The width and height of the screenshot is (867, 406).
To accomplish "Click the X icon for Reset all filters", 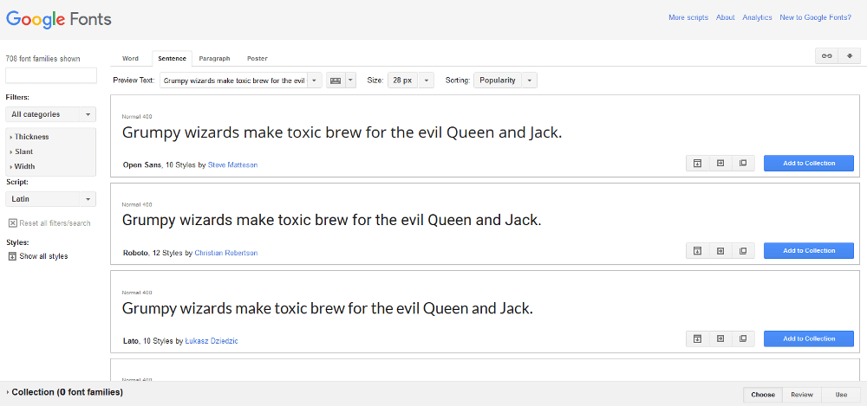I will tap(12, 223).
